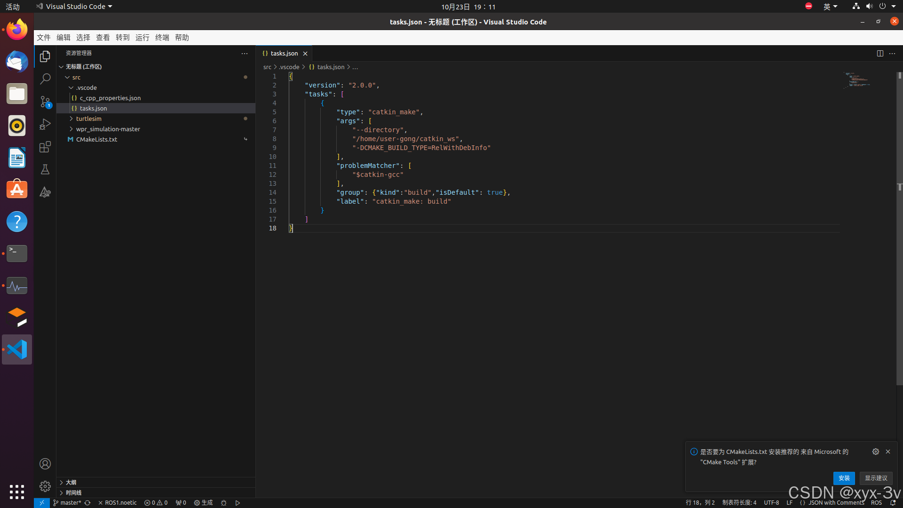
Task: Click errors and warnings count in status bar
Action: [x=156, y=503]
